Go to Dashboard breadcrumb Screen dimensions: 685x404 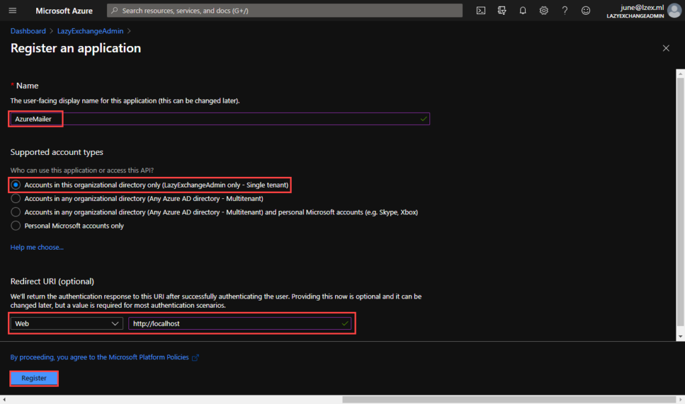pyautogui.click(x=28, y=31)
